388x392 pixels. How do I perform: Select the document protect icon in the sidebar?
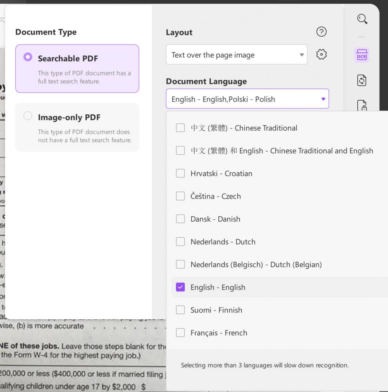[x=362, y=104]
